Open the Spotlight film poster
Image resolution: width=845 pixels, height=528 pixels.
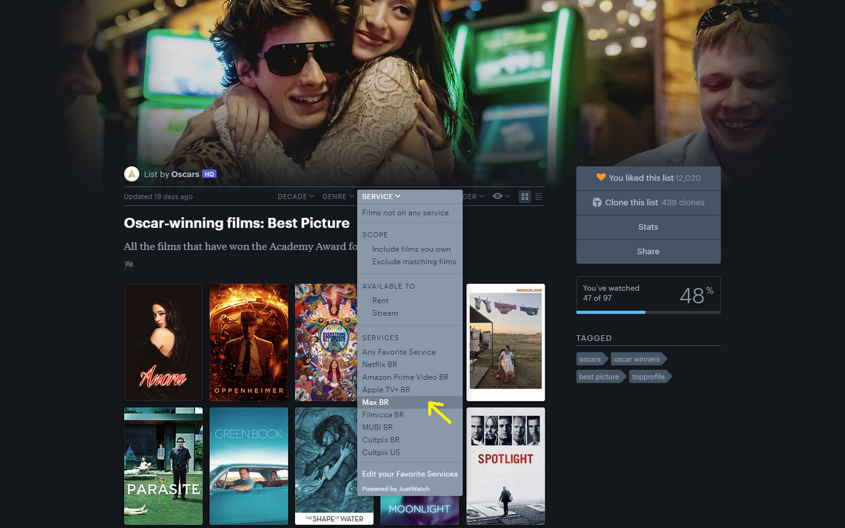tap(506, 466)
